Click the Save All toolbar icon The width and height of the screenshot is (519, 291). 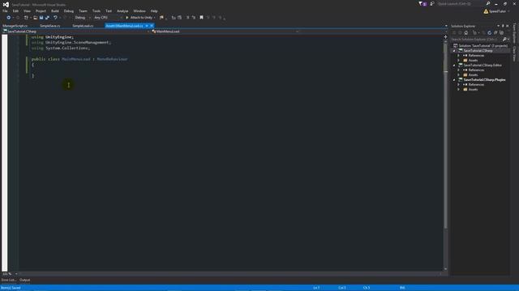pyautogui.click(x=47, y=18)
